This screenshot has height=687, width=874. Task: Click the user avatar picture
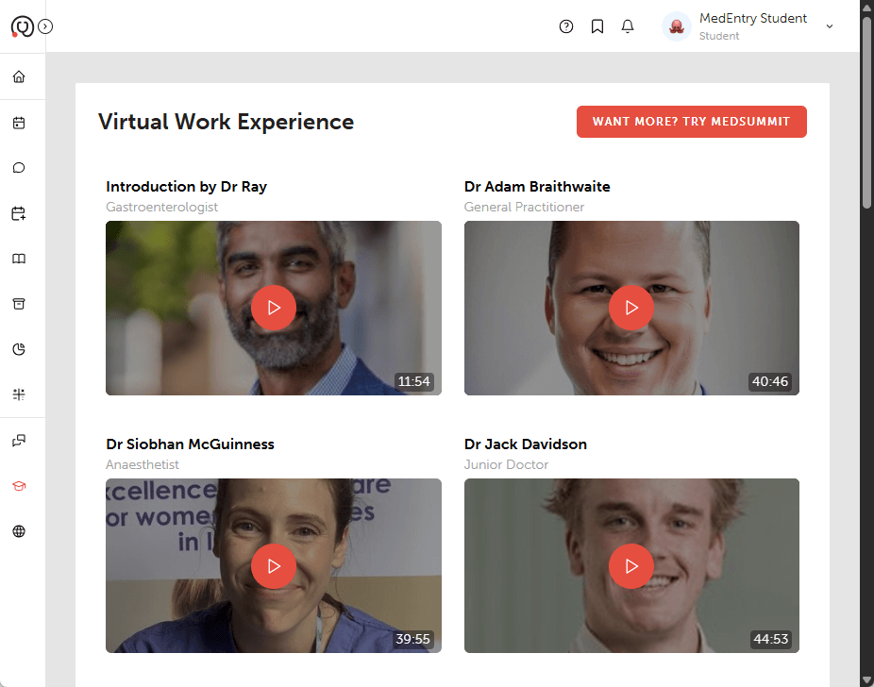(677, 26)
